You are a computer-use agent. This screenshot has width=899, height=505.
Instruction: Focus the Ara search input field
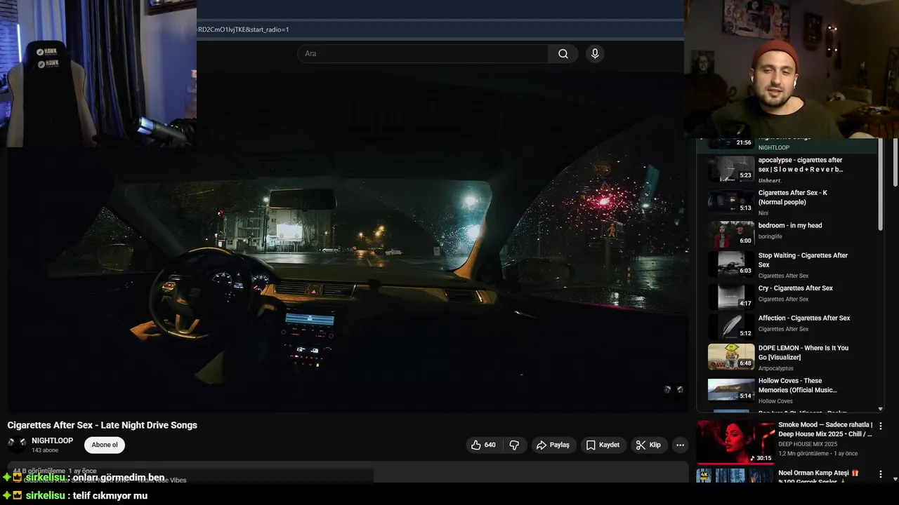pyautogui.click(x=423, y=54)
